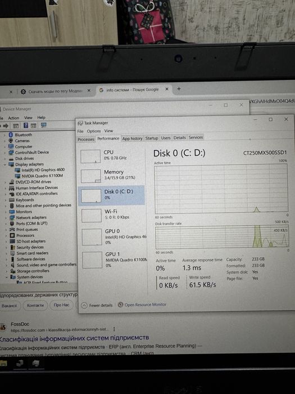Switch to the Details tab
295x394 pixels.
click(x=180, y=138)
